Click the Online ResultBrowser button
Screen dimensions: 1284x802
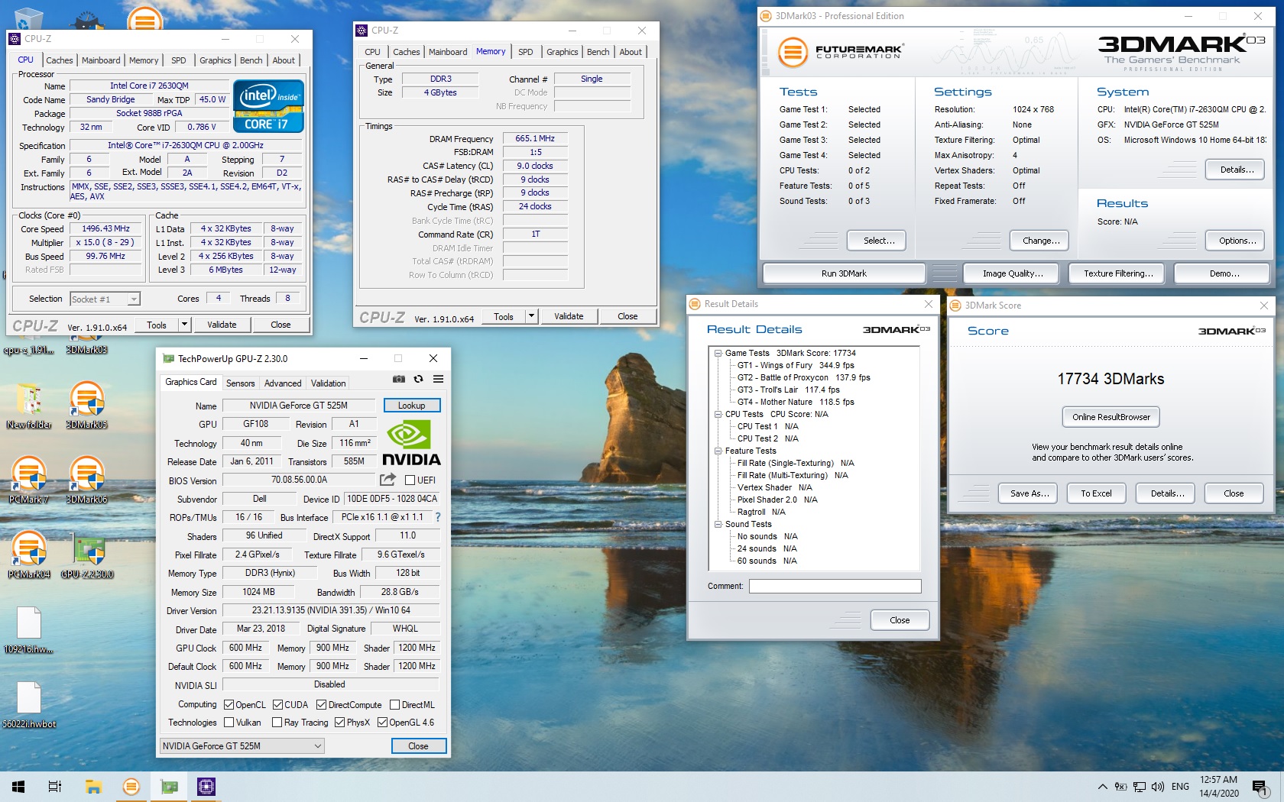point(1111,417)
